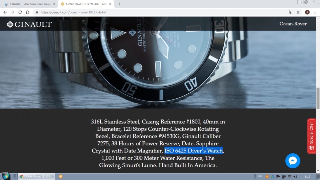320x180 pixels.
Task: Bookmark this page with the star icon
Action: [298, 12]
